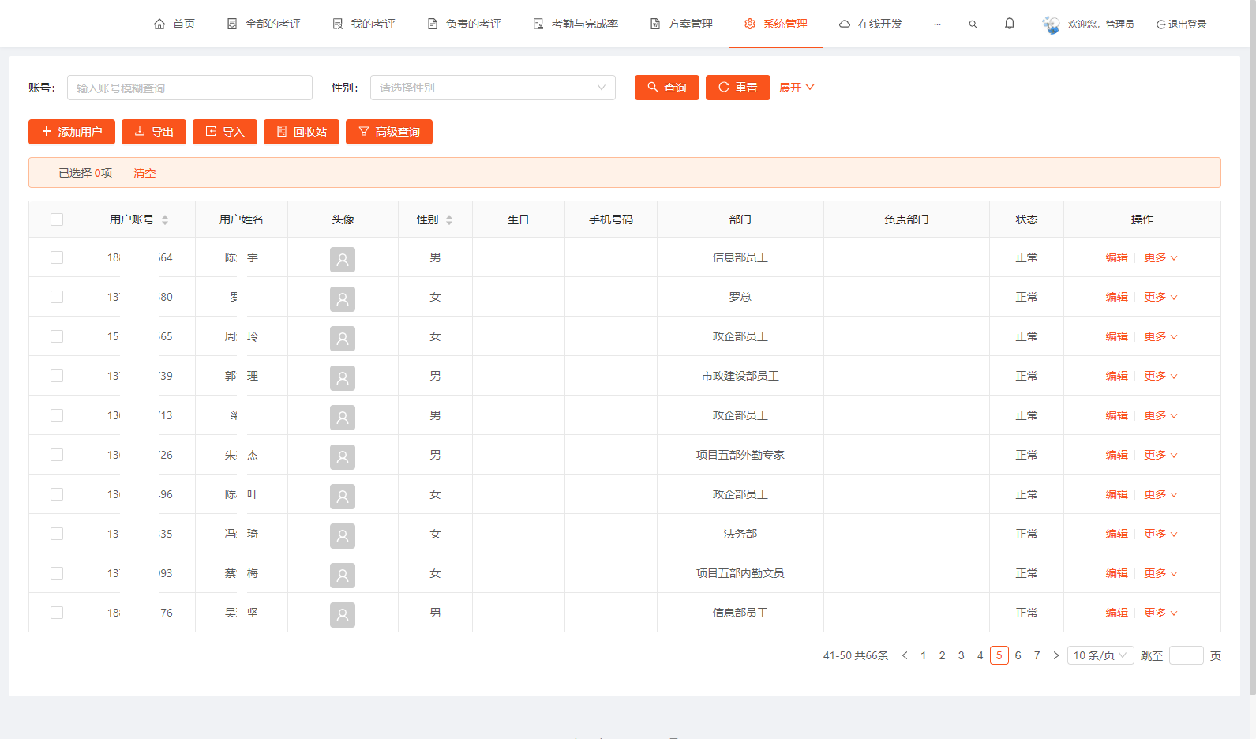Click the search magnifier icon in top navigation
This screenshot has height=739, width=1256.
coord(973,24)
